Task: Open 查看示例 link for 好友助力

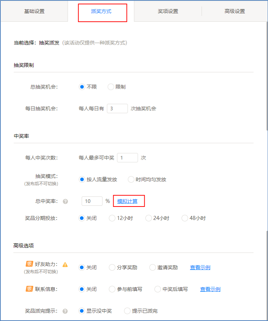Action: (200, 267)
